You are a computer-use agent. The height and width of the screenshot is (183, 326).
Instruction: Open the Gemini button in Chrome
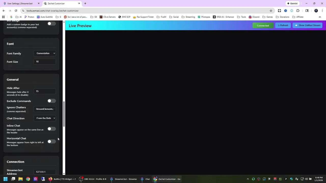pyautogui.click(x=292, y=4)
